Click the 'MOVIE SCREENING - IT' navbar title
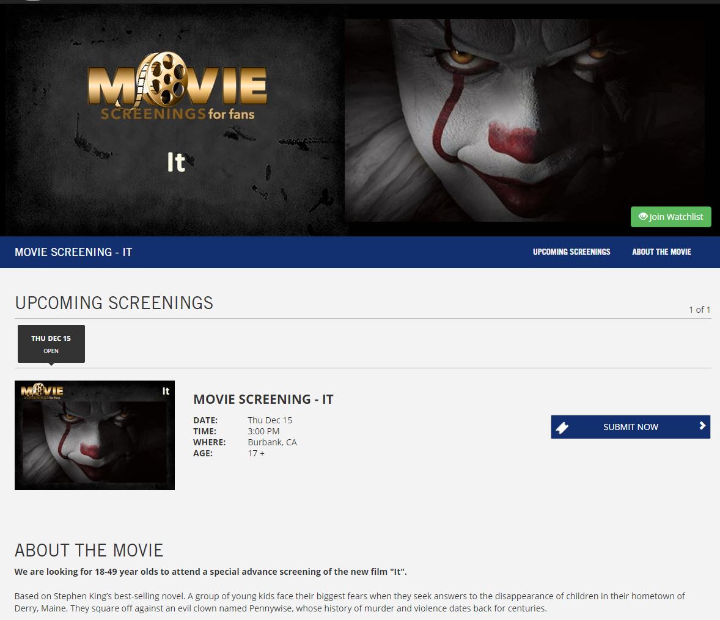720x620 pixels. point(73,252)
